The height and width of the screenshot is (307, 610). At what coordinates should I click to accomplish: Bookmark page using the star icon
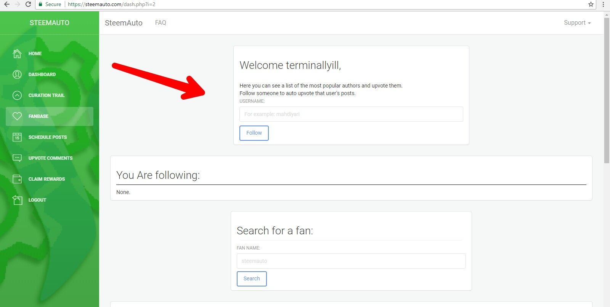pos(591,4)
